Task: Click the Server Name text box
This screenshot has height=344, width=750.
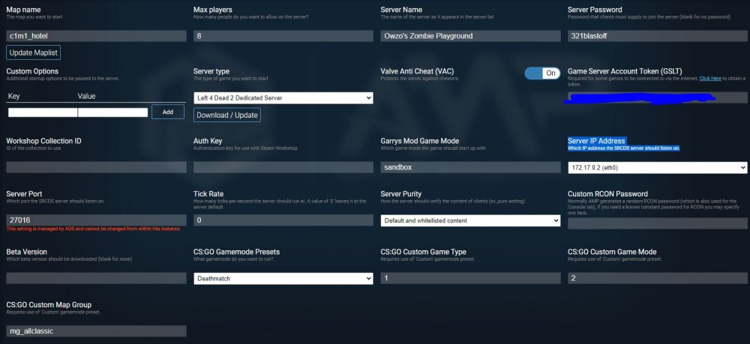Action: [471, 36]
